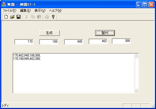
Task: Select the input field showing 170
Action: [24, 42]
